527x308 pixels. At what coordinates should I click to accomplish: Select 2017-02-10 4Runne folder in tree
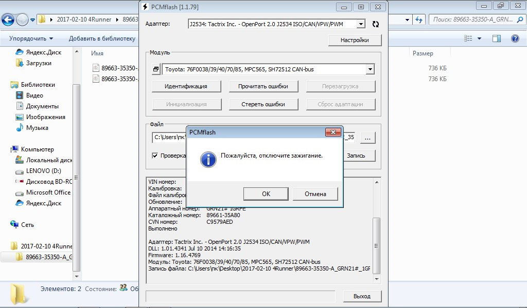coord(41,246)
